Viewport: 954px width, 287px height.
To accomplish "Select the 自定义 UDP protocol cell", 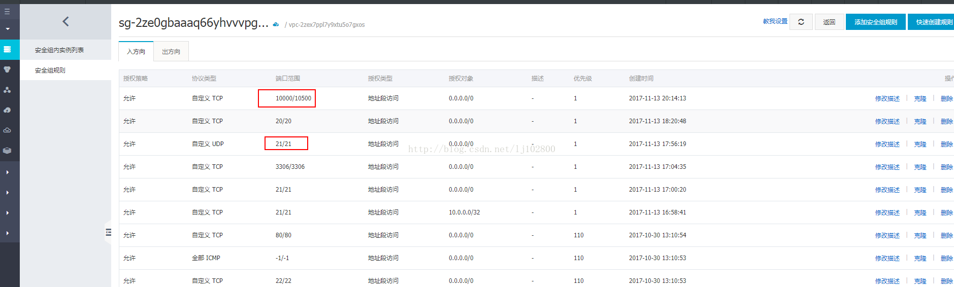I will [208, 144].
